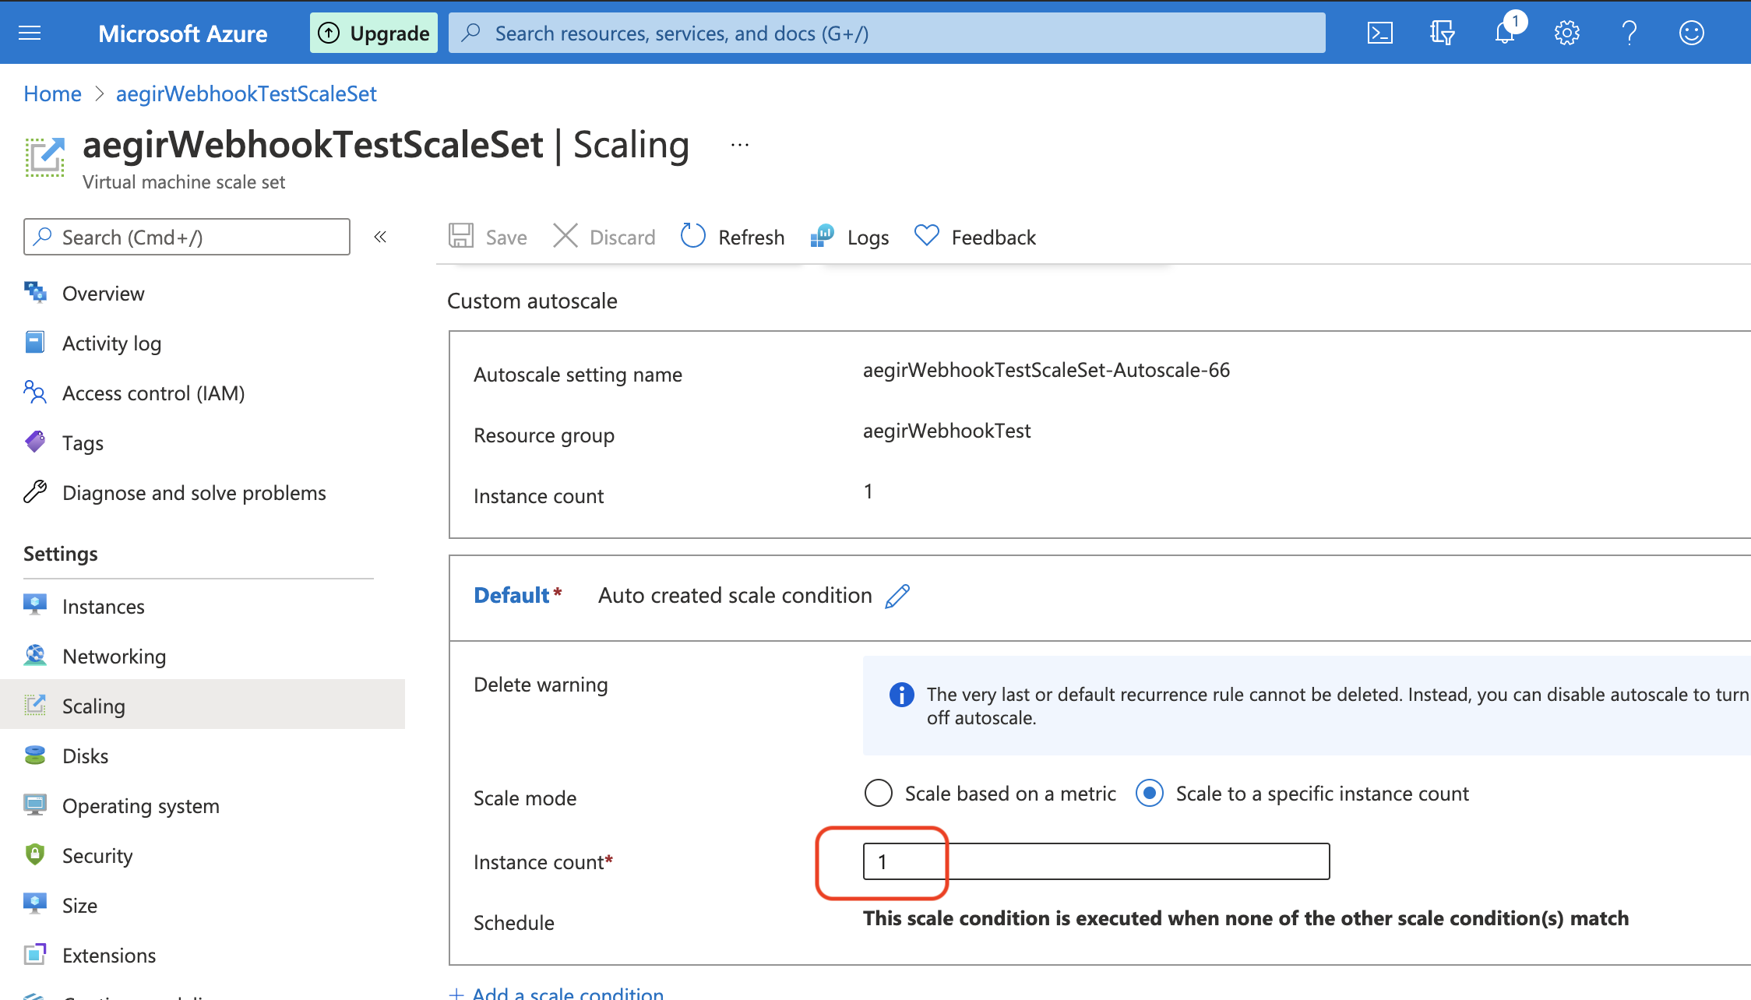Open Logs from the toolbar
The image size is (1751, 1000).
[850, 237]
